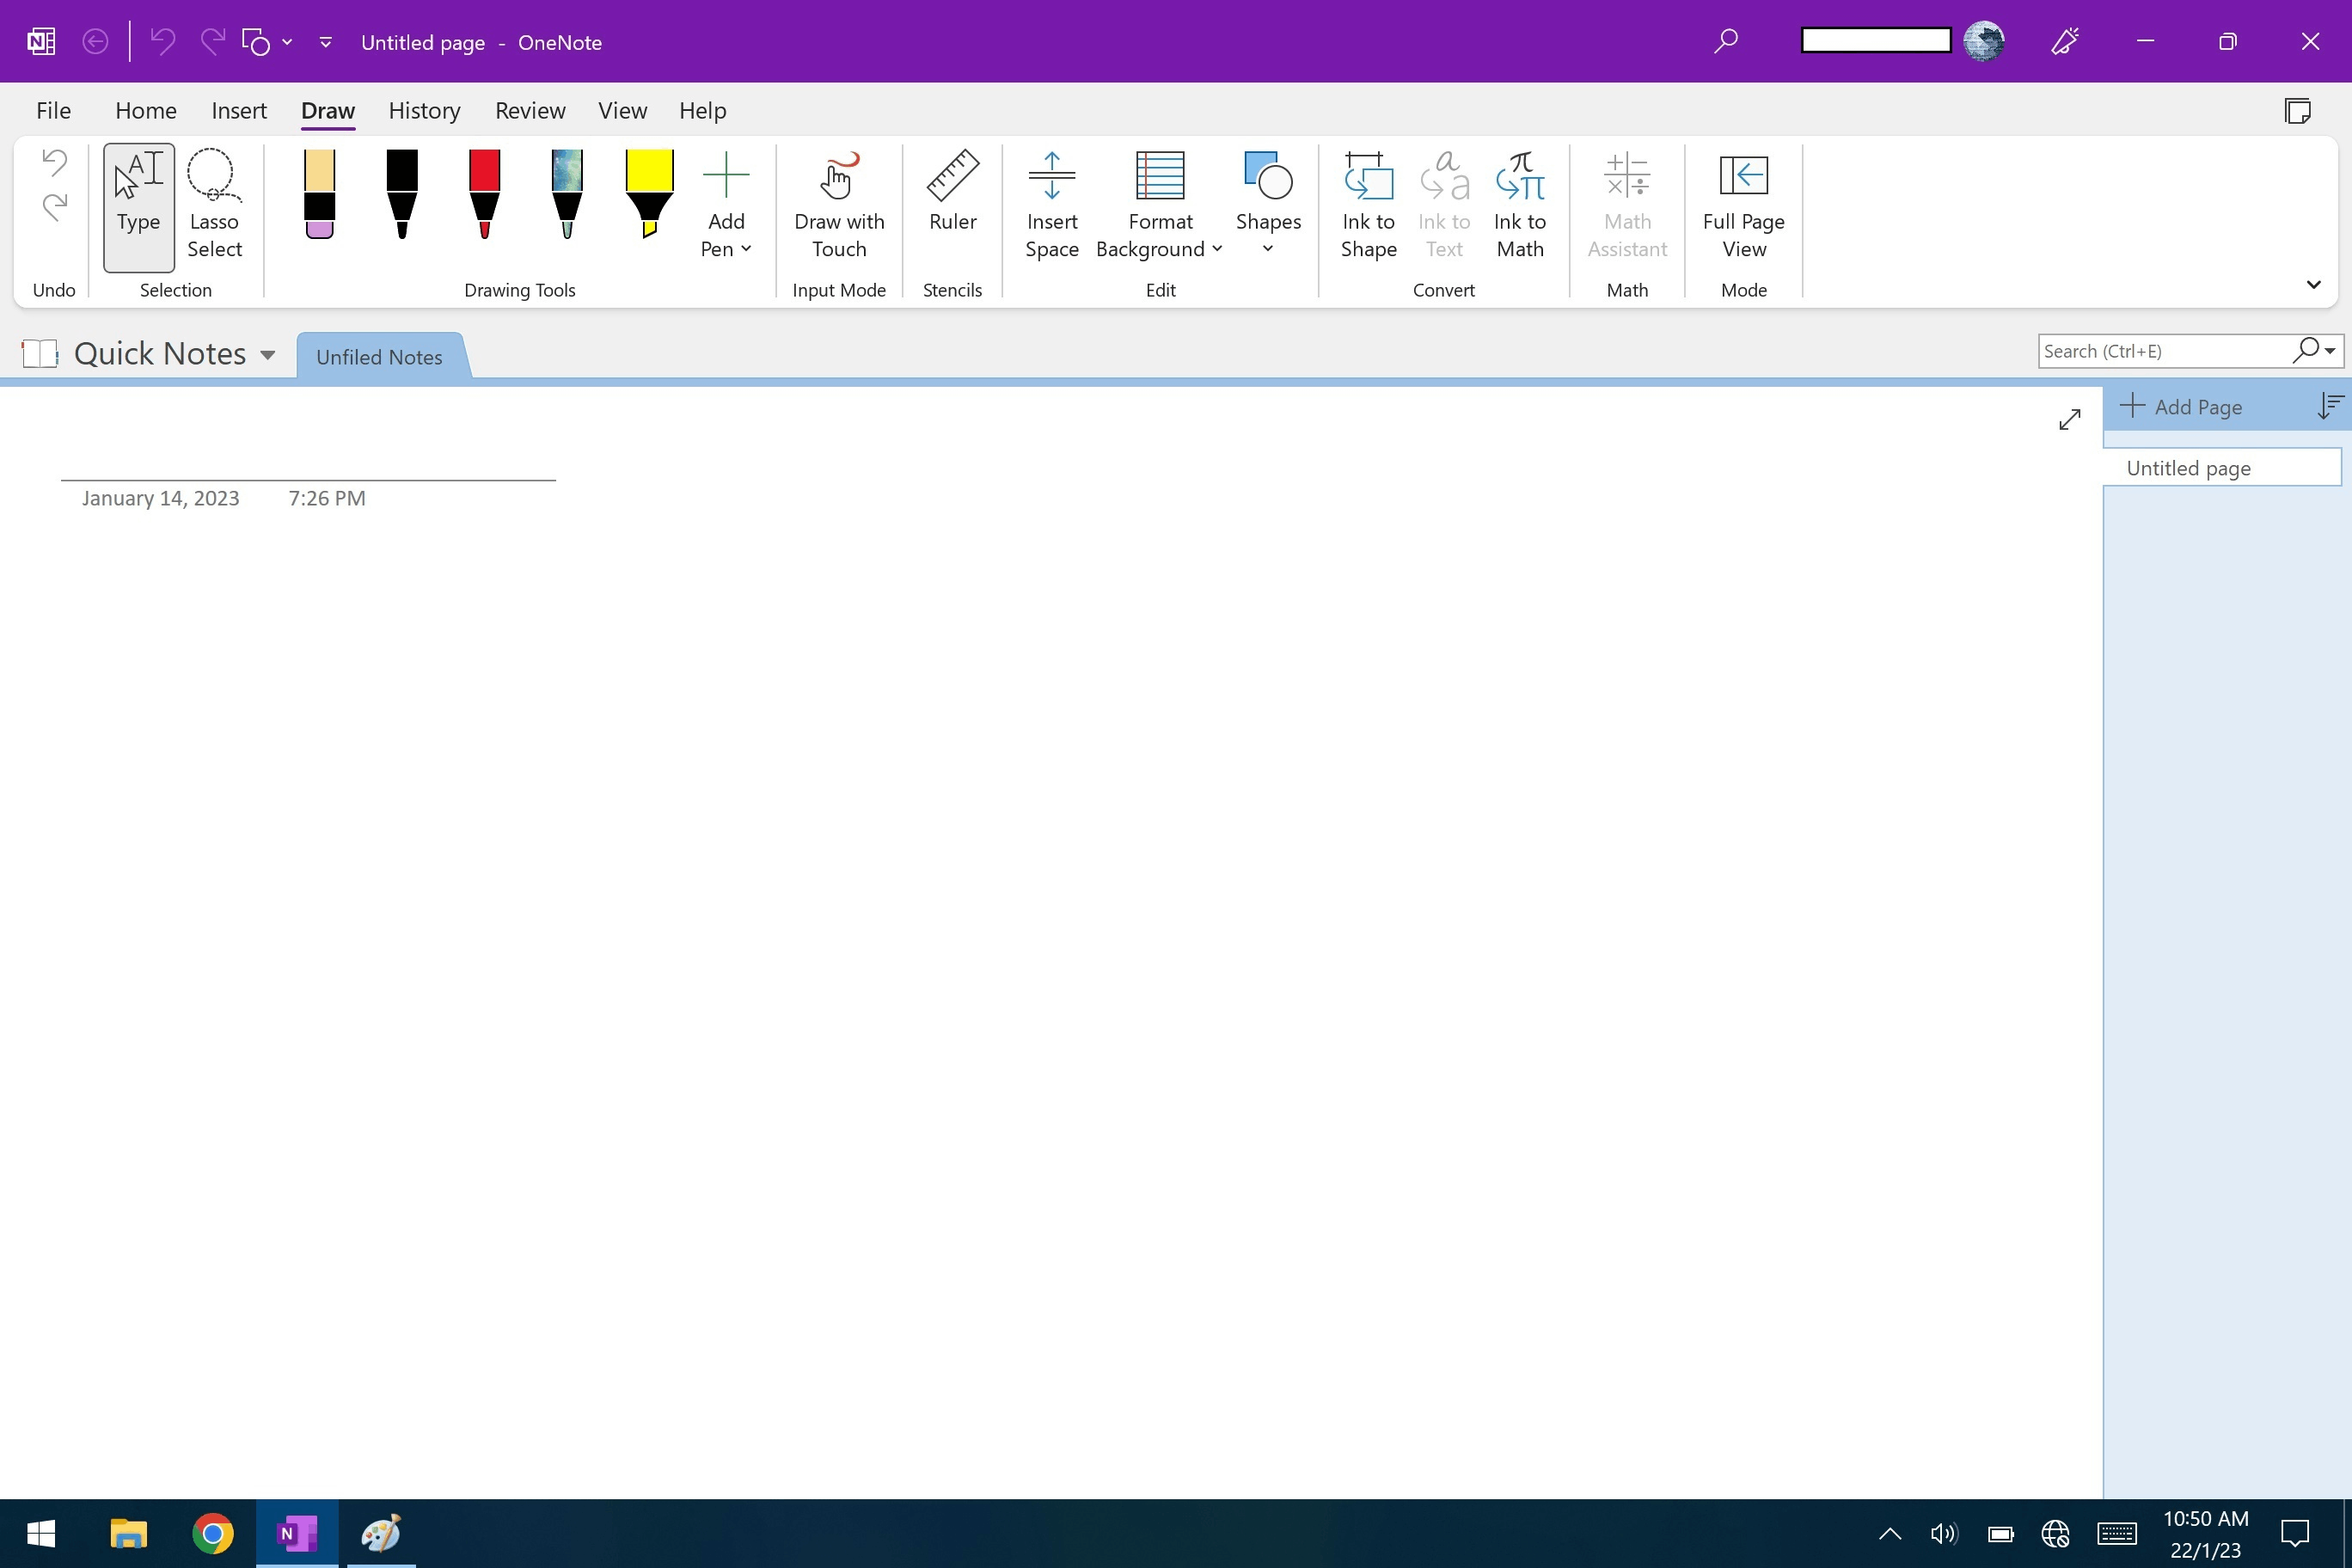
Task: Select the Ink to Shape tool
Action: point(1367,205)
